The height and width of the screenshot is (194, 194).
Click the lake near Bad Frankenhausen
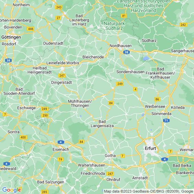[x=146, y=58]
